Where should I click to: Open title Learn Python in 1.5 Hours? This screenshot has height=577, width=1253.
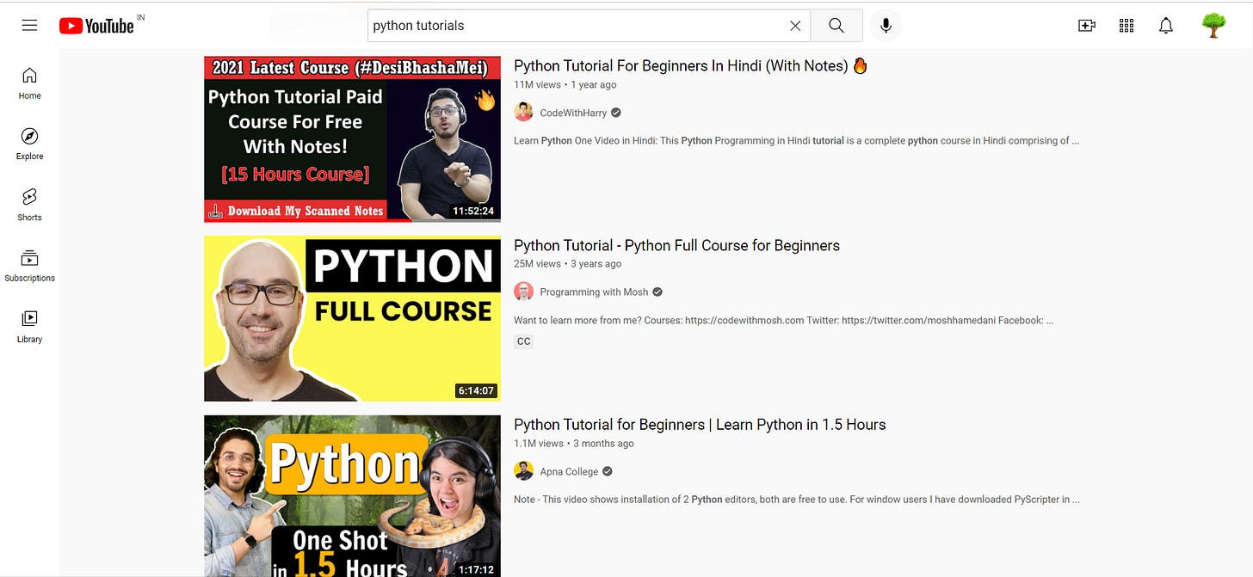point(700,424)
